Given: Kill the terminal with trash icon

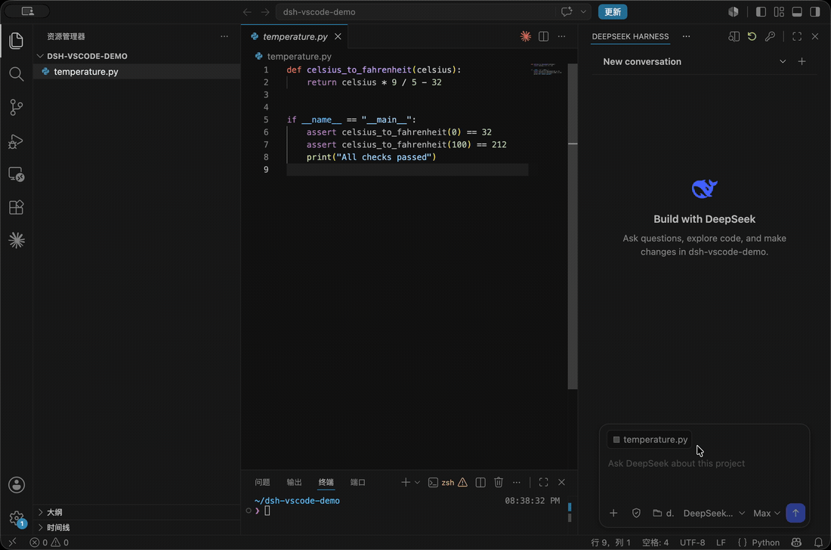Looking at the screenshot, I should 498,482.
